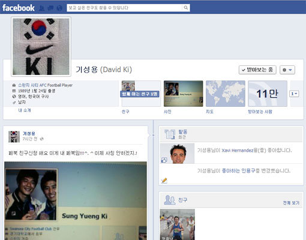
Task: Click the timeline dot marker on center line
Action: click(x=154, y=135)
